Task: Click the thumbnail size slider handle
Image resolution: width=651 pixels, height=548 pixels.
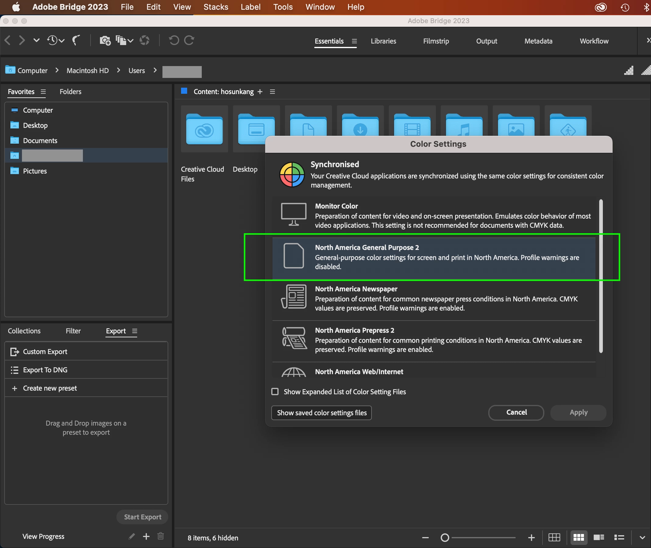Action: (x=445, y=537)
